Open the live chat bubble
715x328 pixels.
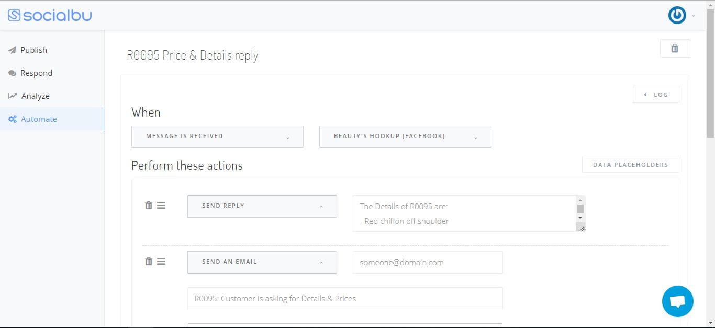(x=677, y=301)
